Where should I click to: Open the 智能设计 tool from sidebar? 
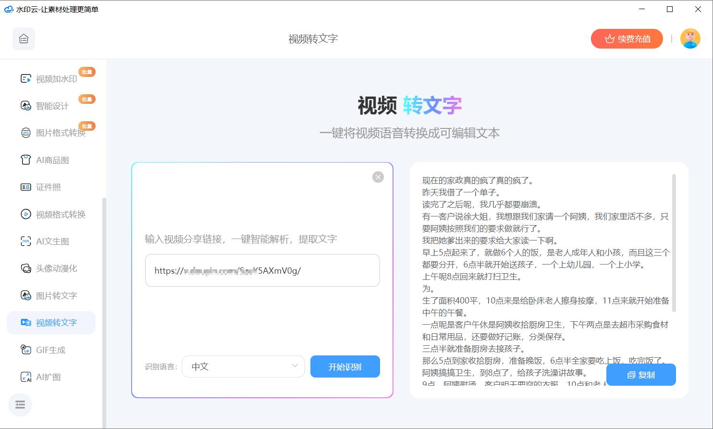click(25, 105)
